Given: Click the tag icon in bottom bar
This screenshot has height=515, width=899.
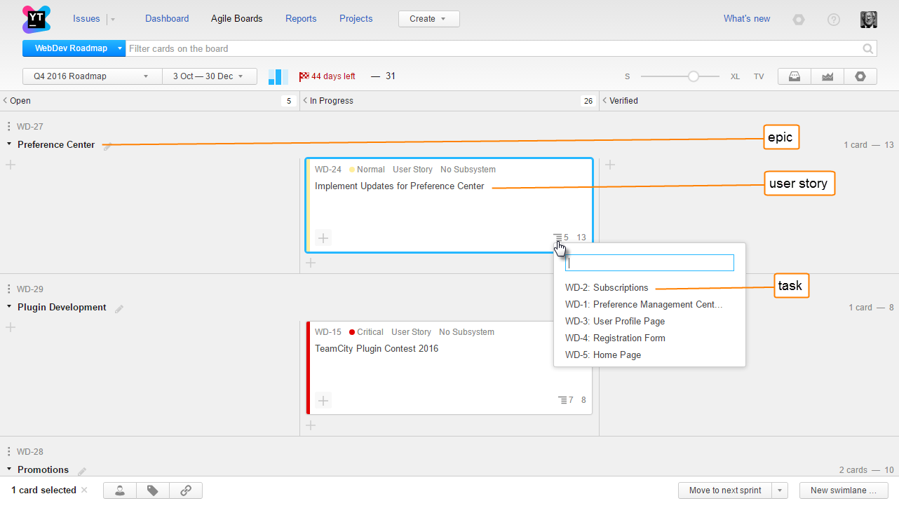Looking at the screenshot, I should point(153,490).
